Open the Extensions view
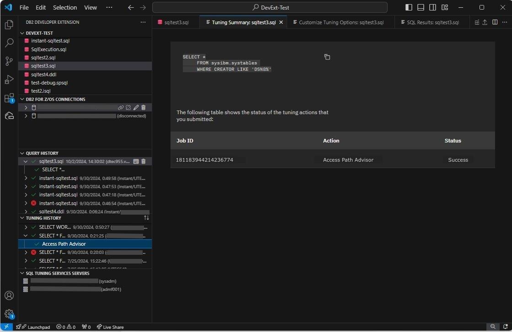 click(x=9, y=98)
